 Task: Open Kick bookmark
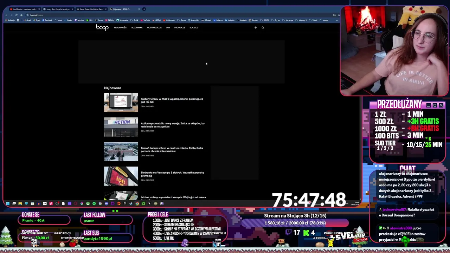click(89, 20)
